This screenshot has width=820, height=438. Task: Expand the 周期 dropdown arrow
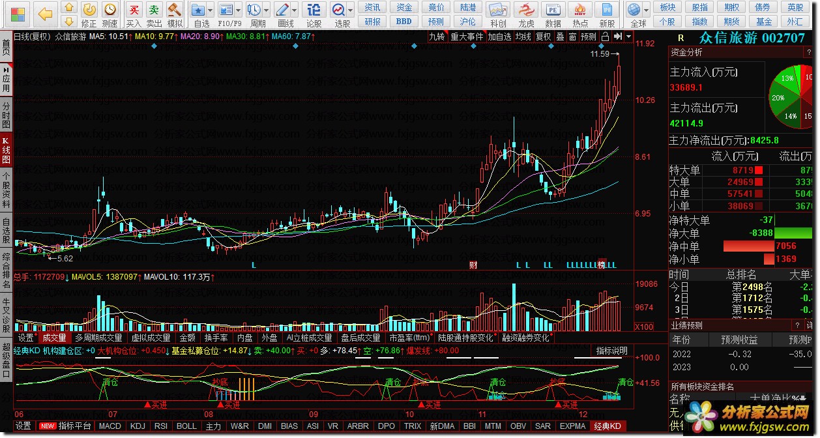(x=266, y=9)
